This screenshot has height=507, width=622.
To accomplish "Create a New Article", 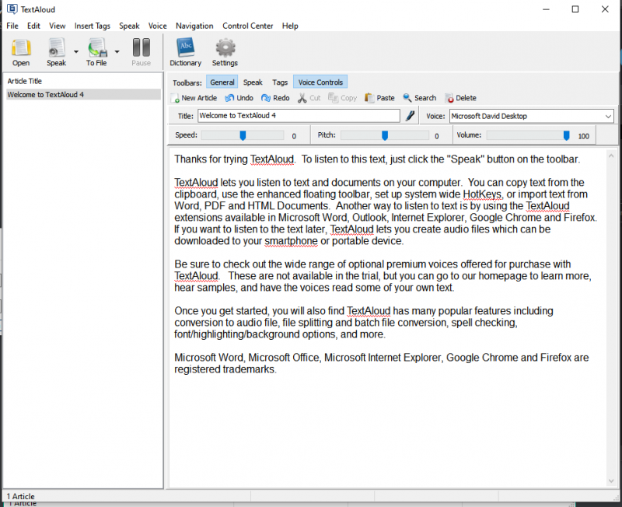I will (194, 98).
